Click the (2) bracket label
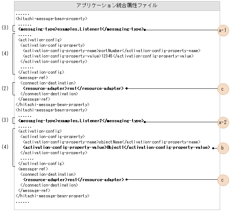The width and height of the screenshot is (232, 211). (x=5, y=88)
